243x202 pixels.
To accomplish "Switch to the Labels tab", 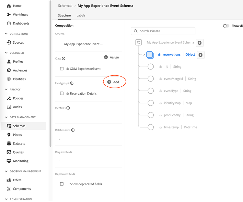I will 81,16.
